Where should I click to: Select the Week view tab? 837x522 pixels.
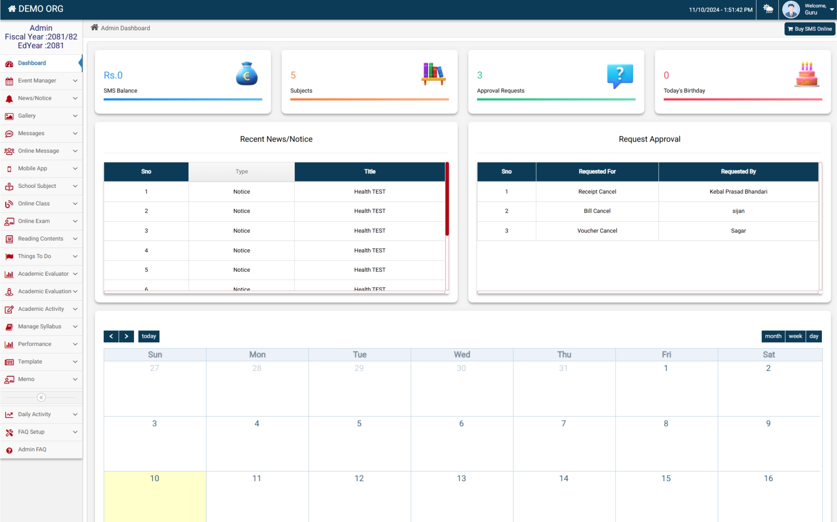pos(795,336)
